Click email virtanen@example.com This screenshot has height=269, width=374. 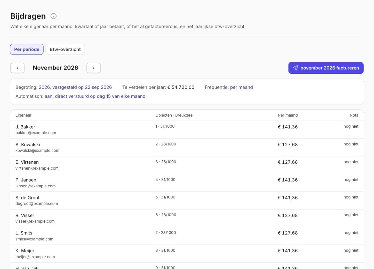37,168
